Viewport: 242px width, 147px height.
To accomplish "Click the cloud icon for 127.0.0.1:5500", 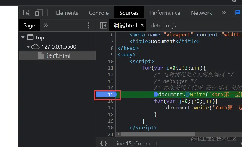I will click(35, 47).
